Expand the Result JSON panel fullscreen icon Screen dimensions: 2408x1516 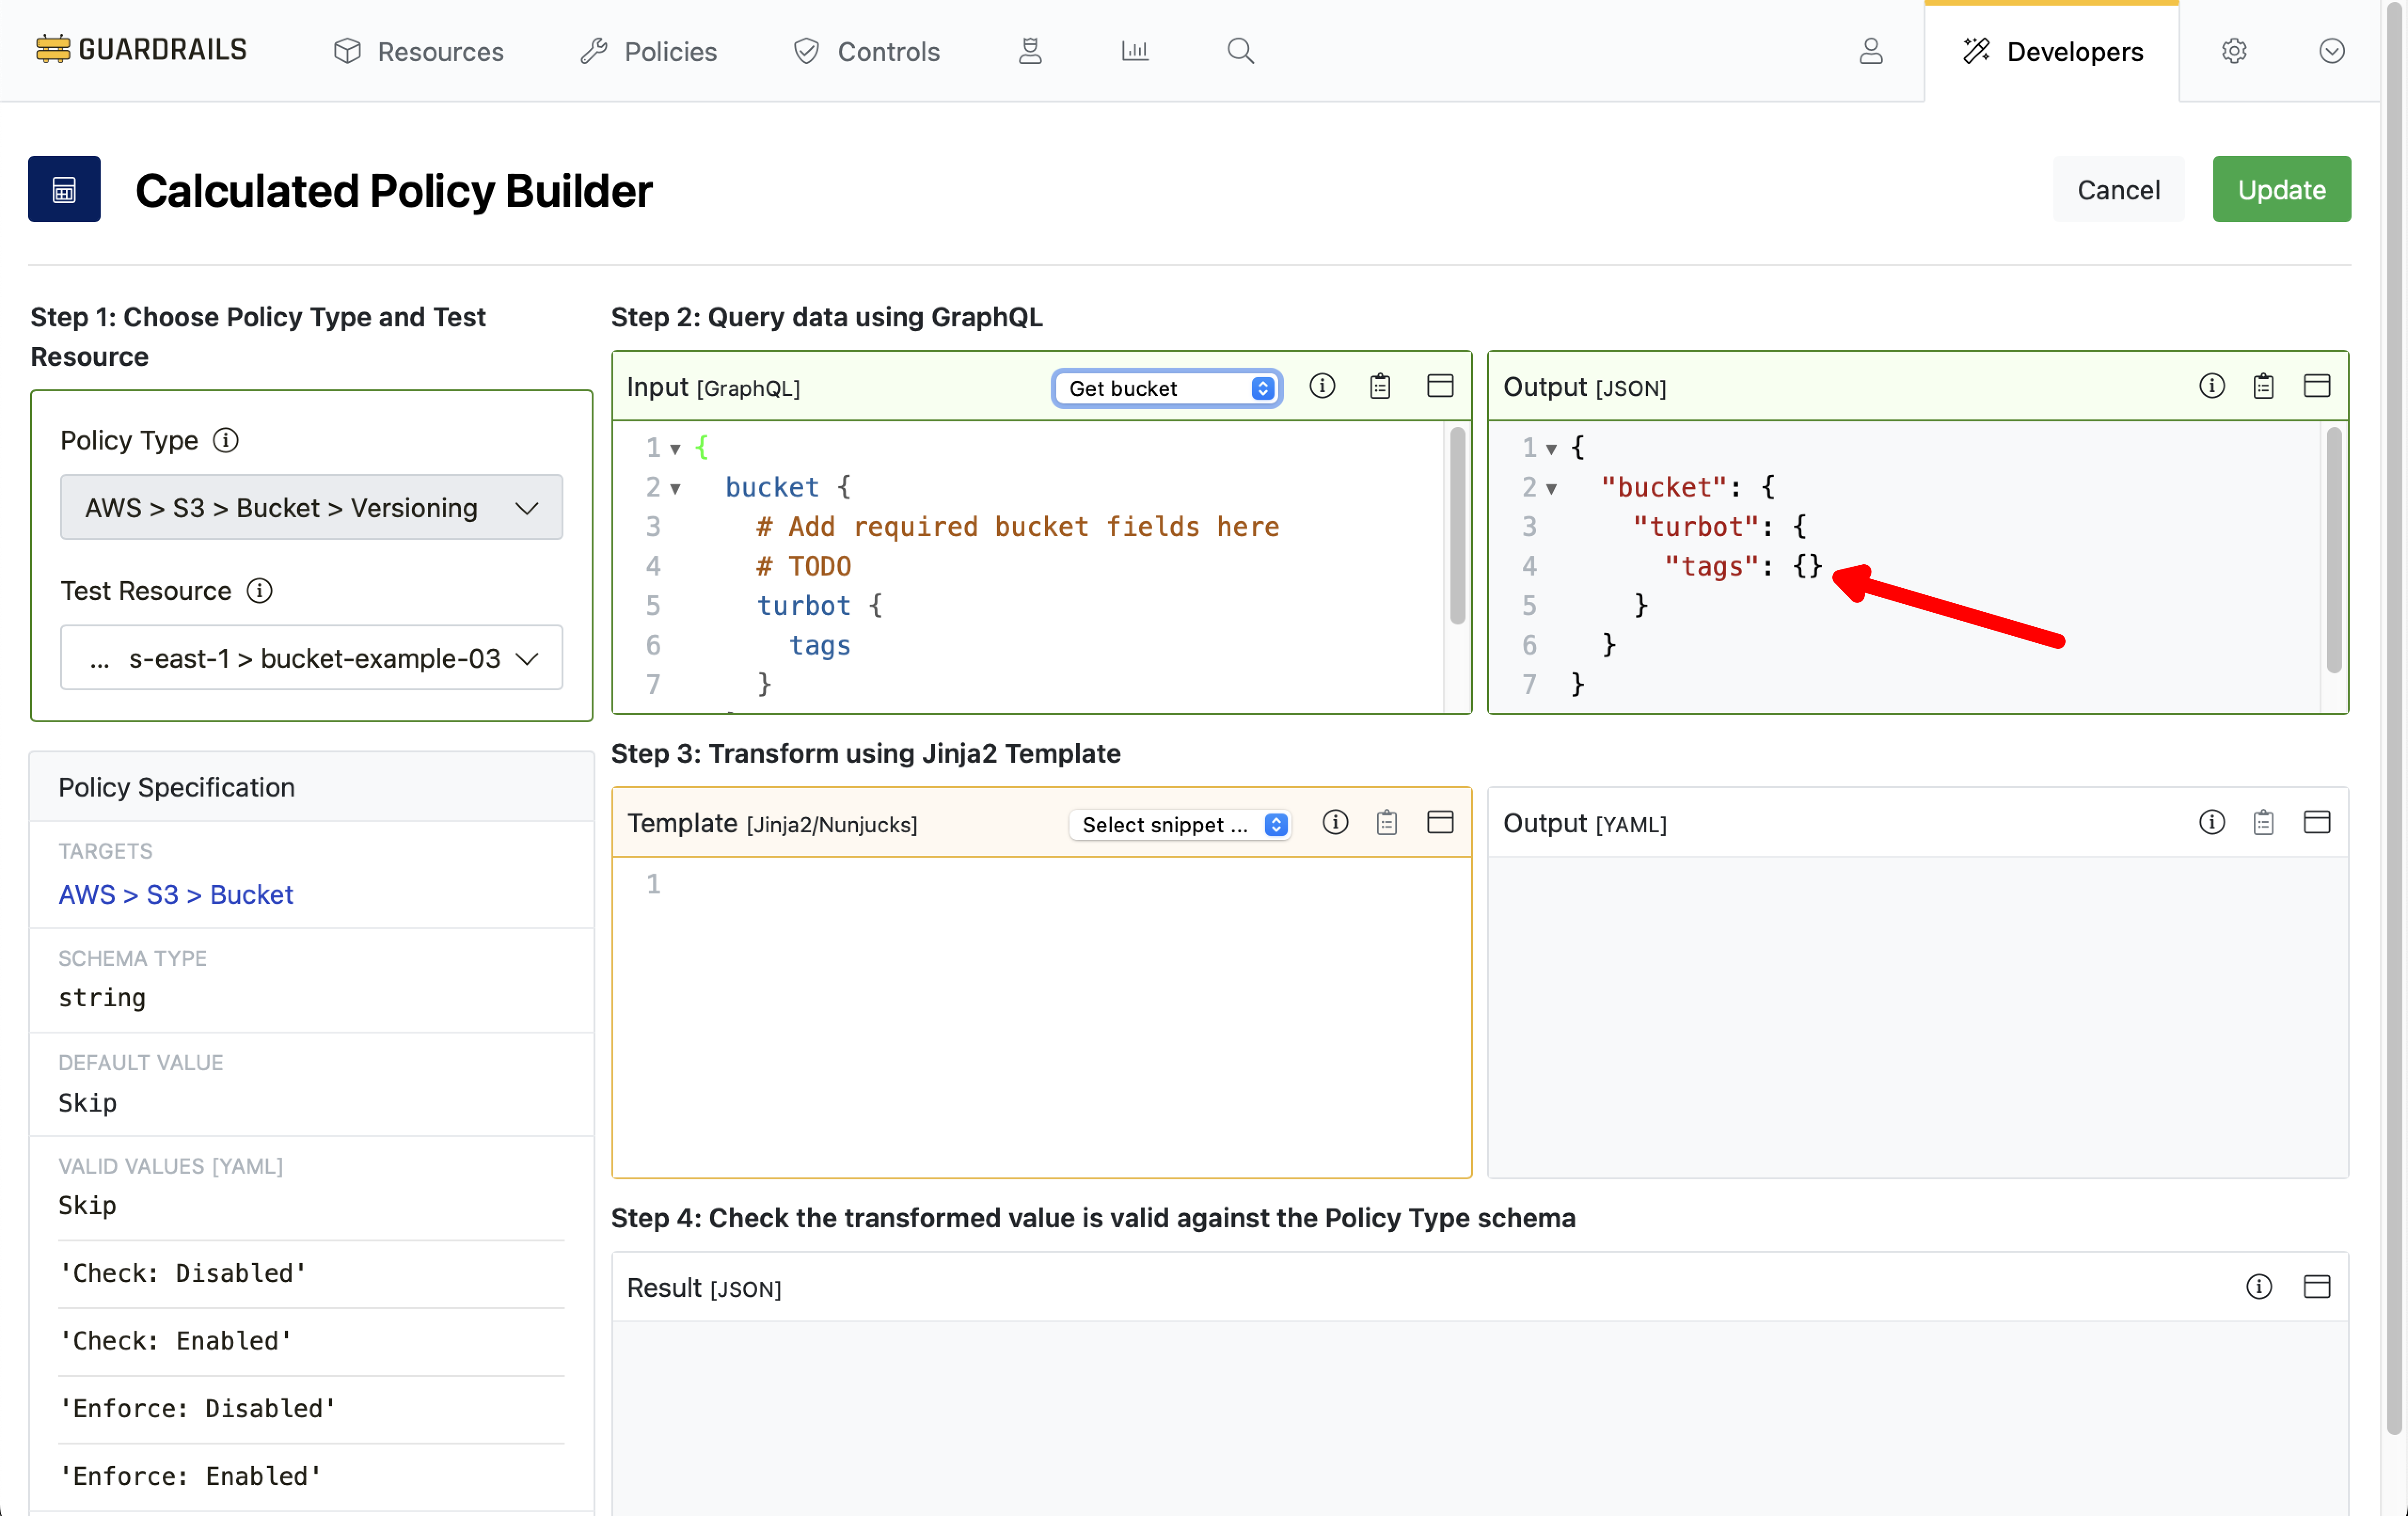coord(2317,1287)
